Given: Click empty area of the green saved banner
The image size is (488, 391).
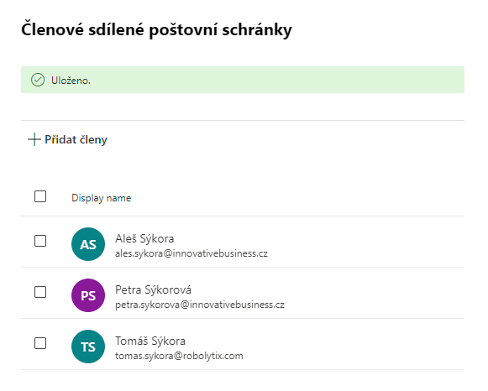Looking at the screenshot, I should pyautogui.click(x=277, y=80).
